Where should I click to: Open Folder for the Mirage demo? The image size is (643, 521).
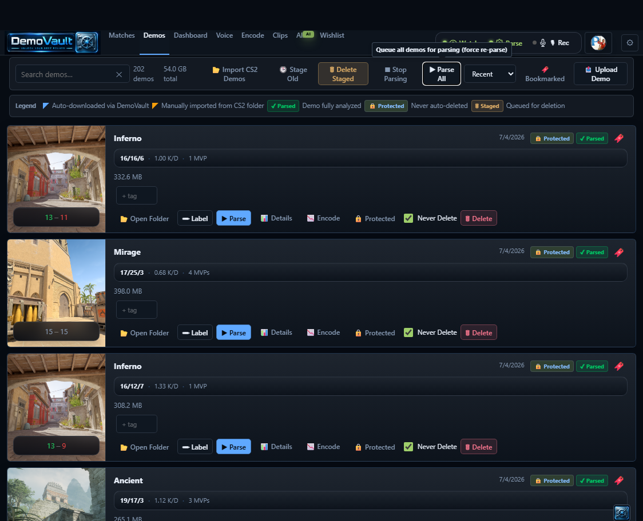click(144, 332)
